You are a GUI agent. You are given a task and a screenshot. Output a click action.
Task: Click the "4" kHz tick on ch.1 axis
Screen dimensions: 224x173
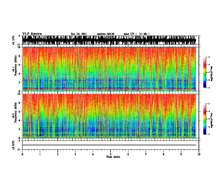[x=20, y=74]
